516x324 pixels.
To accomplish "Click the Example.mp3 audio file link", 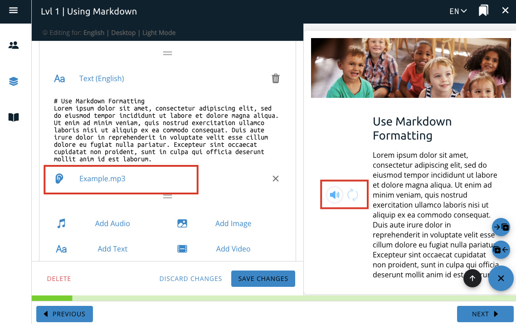I will [102, 179].
